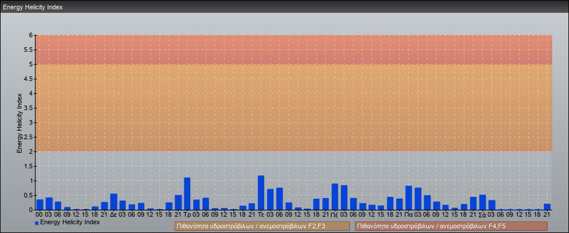Click the Σά day label on the x-axis

(x=483, y=214)
